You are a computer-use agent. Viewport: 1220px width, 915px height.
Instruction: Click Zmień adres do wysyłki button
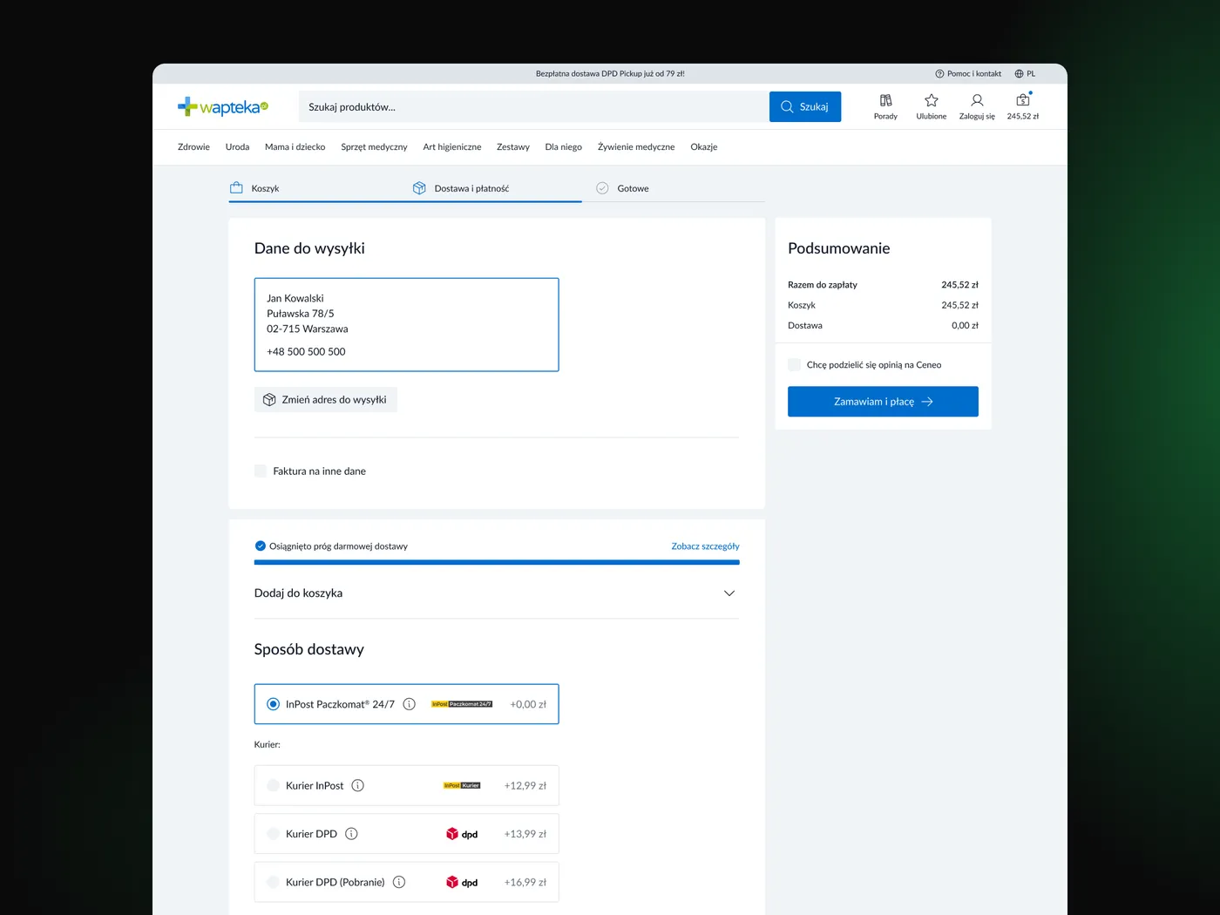click(326, 399)
